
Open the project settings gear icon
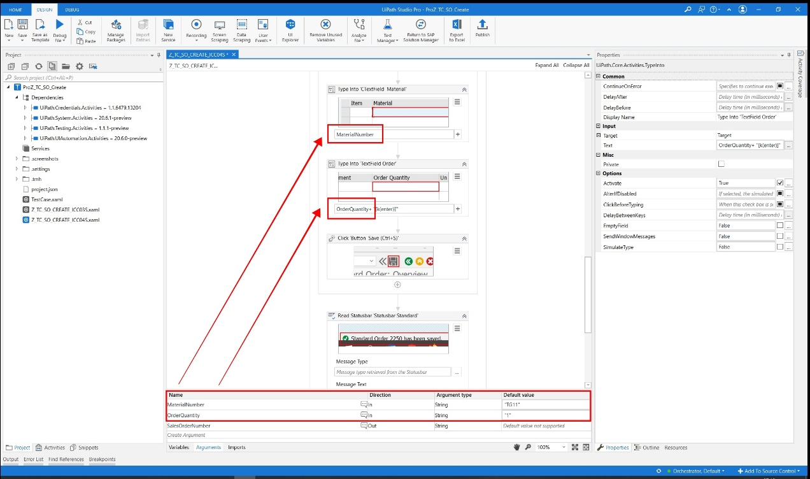[x=79, y=66]
